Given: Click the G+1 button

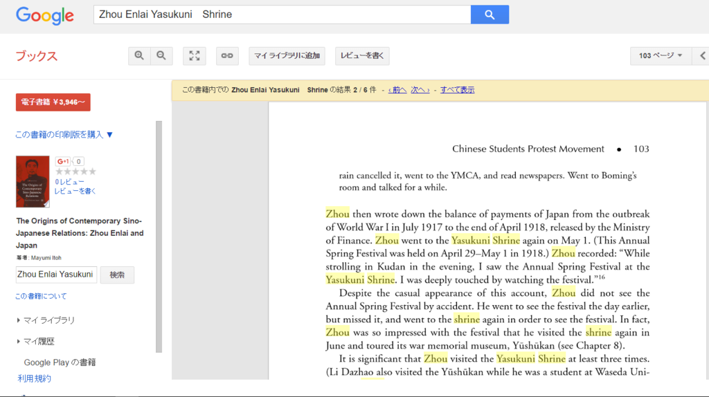Looking at the screenshot, I should tap(63, 161).
